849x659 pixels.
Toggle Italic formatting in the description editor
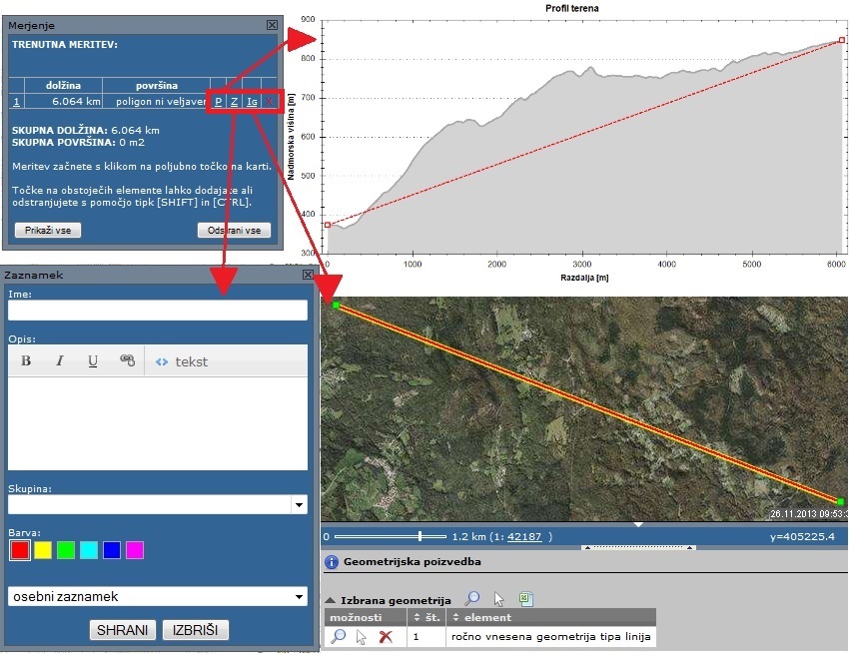(x=60, y=361)
